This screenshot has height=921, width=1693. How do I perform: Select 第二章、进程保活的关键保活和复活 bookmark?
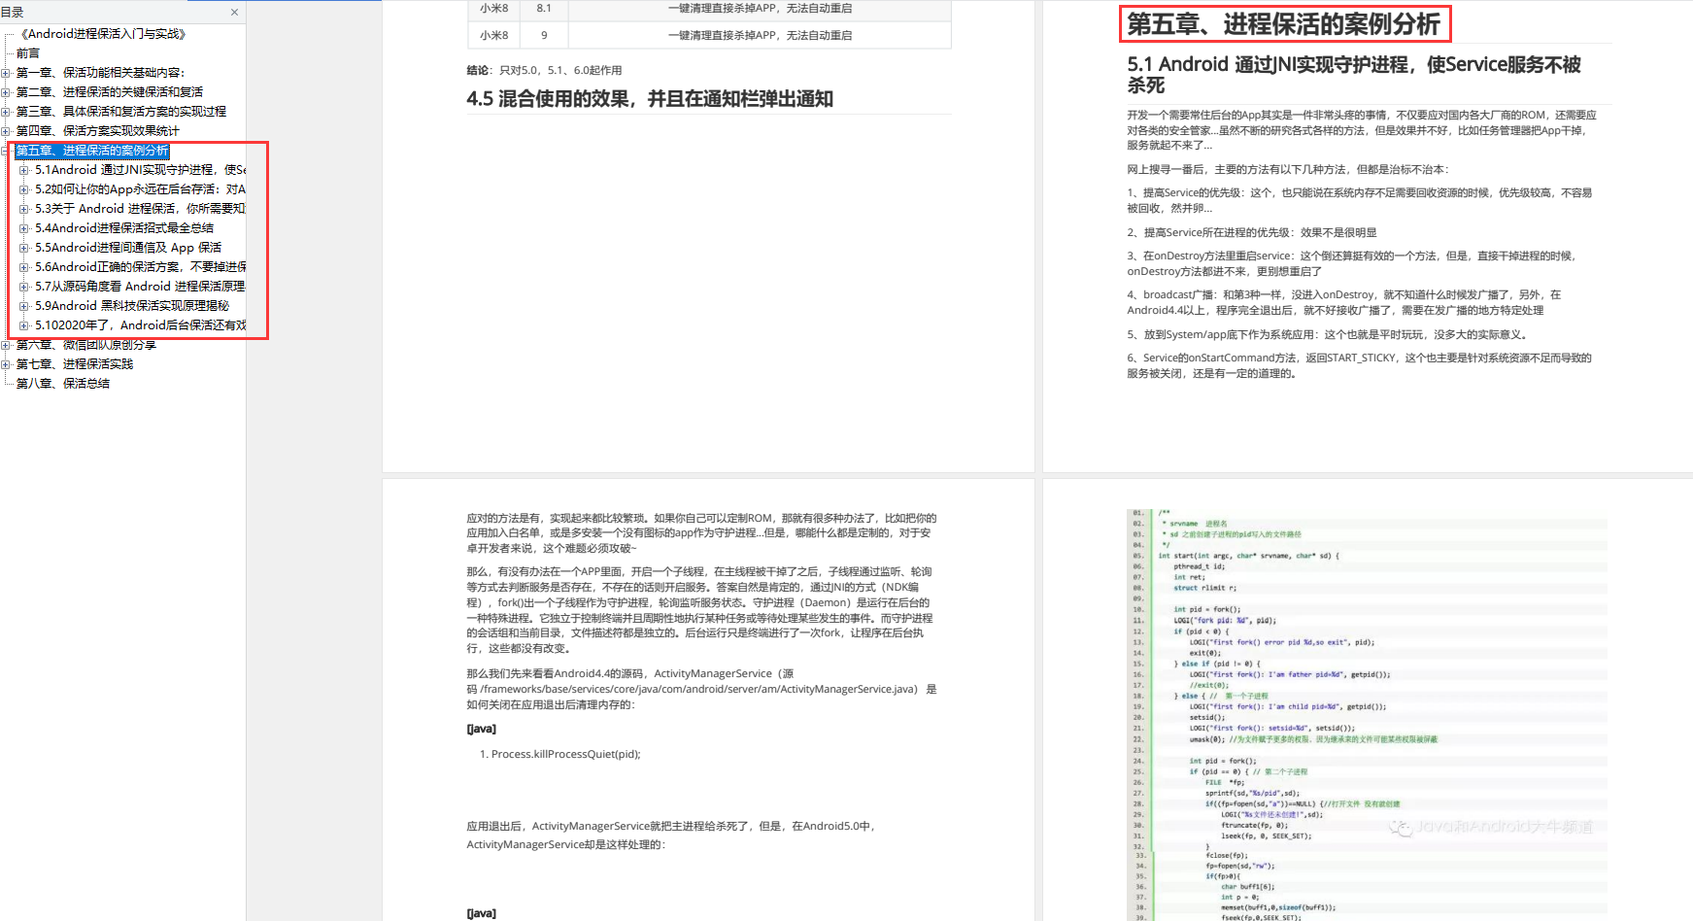click(x=110, y=92)
